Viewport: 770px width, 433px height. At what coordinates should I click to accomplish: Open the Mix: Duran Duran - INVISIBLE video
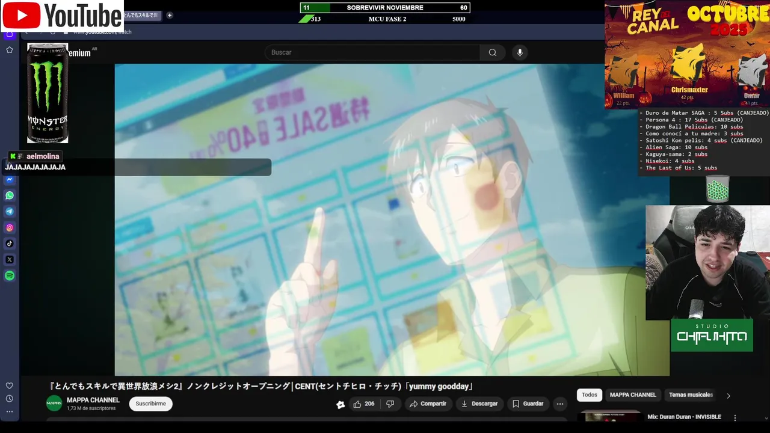[x=684, y=417]
